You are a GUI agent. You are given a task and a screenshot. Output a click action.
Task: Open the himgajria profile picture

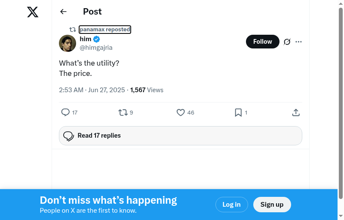(68, 43)
